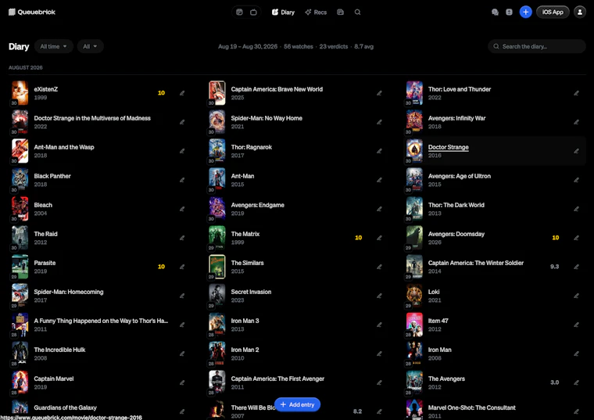
Task: Edit the Iron Man 3 entry
Action: [379, 325]
